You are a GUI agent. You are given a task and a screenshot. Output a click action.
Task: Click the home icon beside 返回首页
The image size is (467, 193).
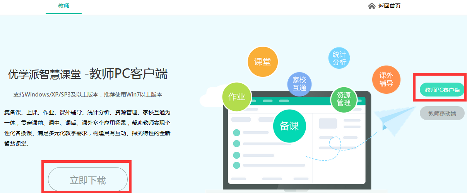[x=371, y=6]
